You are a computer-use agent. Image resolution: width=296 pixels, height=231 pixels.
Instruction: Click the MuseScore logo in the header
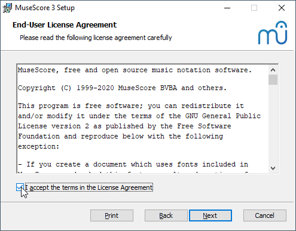273,33
